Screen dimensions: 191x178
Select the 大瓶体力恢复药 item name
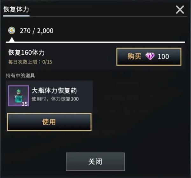(x=54, y=90)
